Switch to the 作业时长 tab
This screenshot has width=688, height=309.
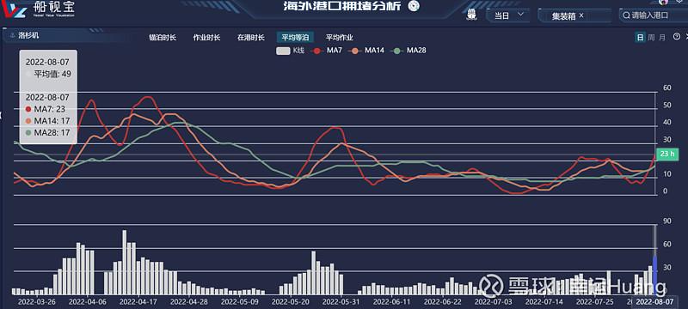coord(206,38)
